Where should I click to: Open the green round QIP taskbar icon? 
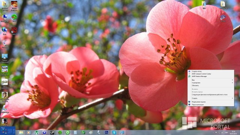click(67, 132)
